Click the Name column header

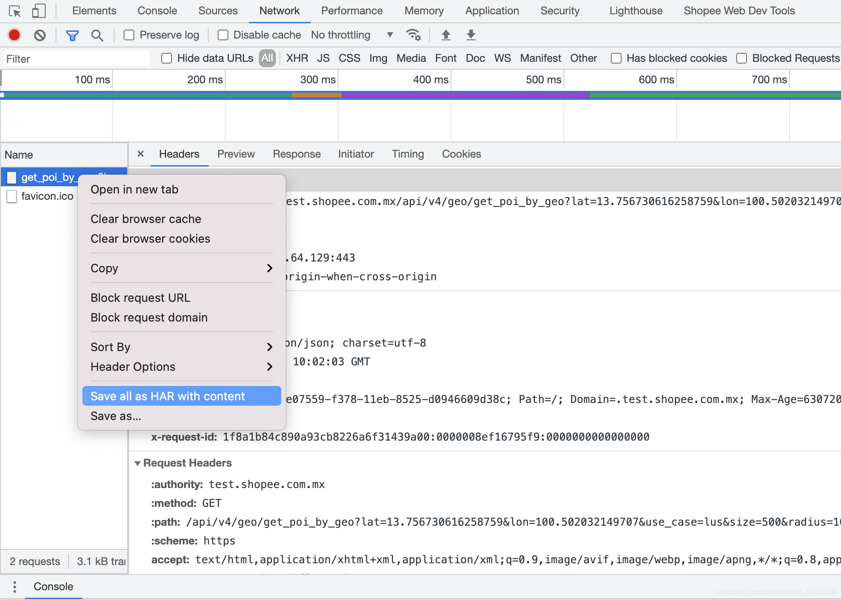coord(64,155)
